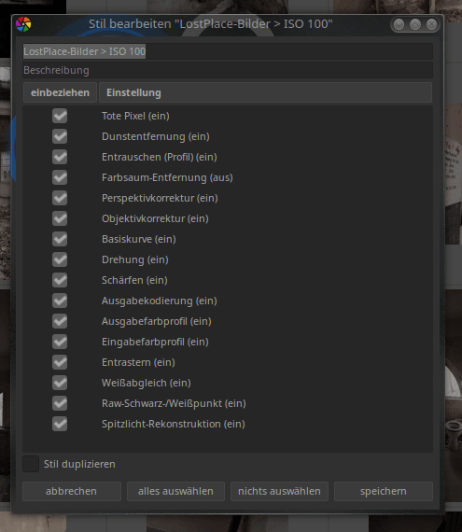Toggle the Ausgabefarbprofil checkbox
The height and width of the screenshot is (532, 462).
(60, 321)
